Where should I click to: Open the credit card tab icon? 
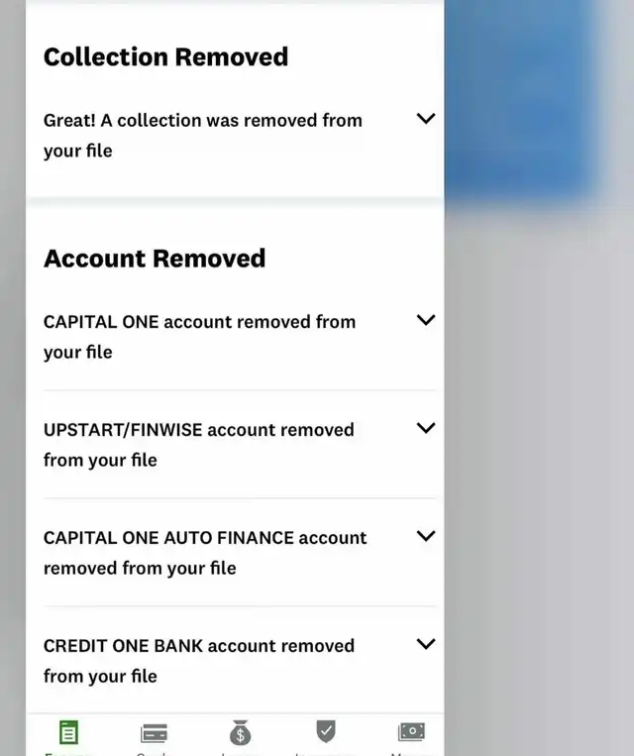[x=154, y=734]
